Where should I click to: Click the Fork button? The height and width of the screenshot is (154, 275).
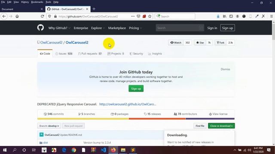point(220,43)
